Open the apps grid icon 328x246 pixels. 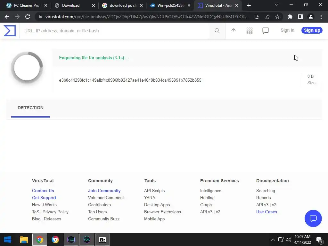coord(249,31)
